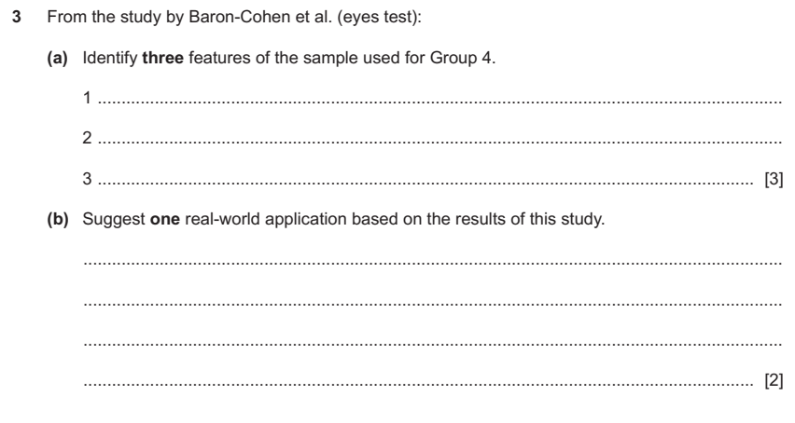
Task: Click answer line numbered 3
Action: point(425,184)
